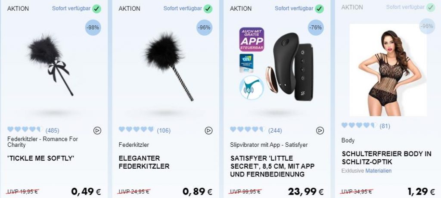
Task: Click green availability checkmark on first card
Action: click(x=97, y=9)
